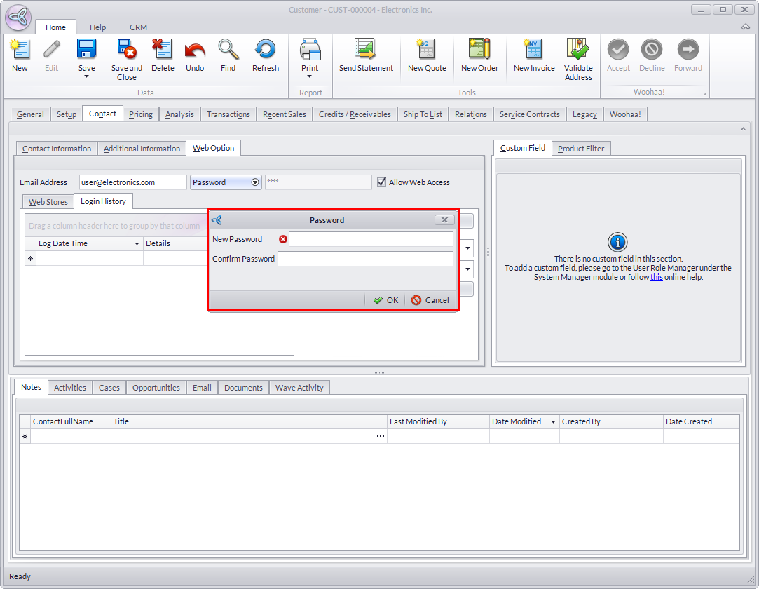Switch to the Pricing tab
Viewport: 759px width, 589px height.
pos(140,114)
